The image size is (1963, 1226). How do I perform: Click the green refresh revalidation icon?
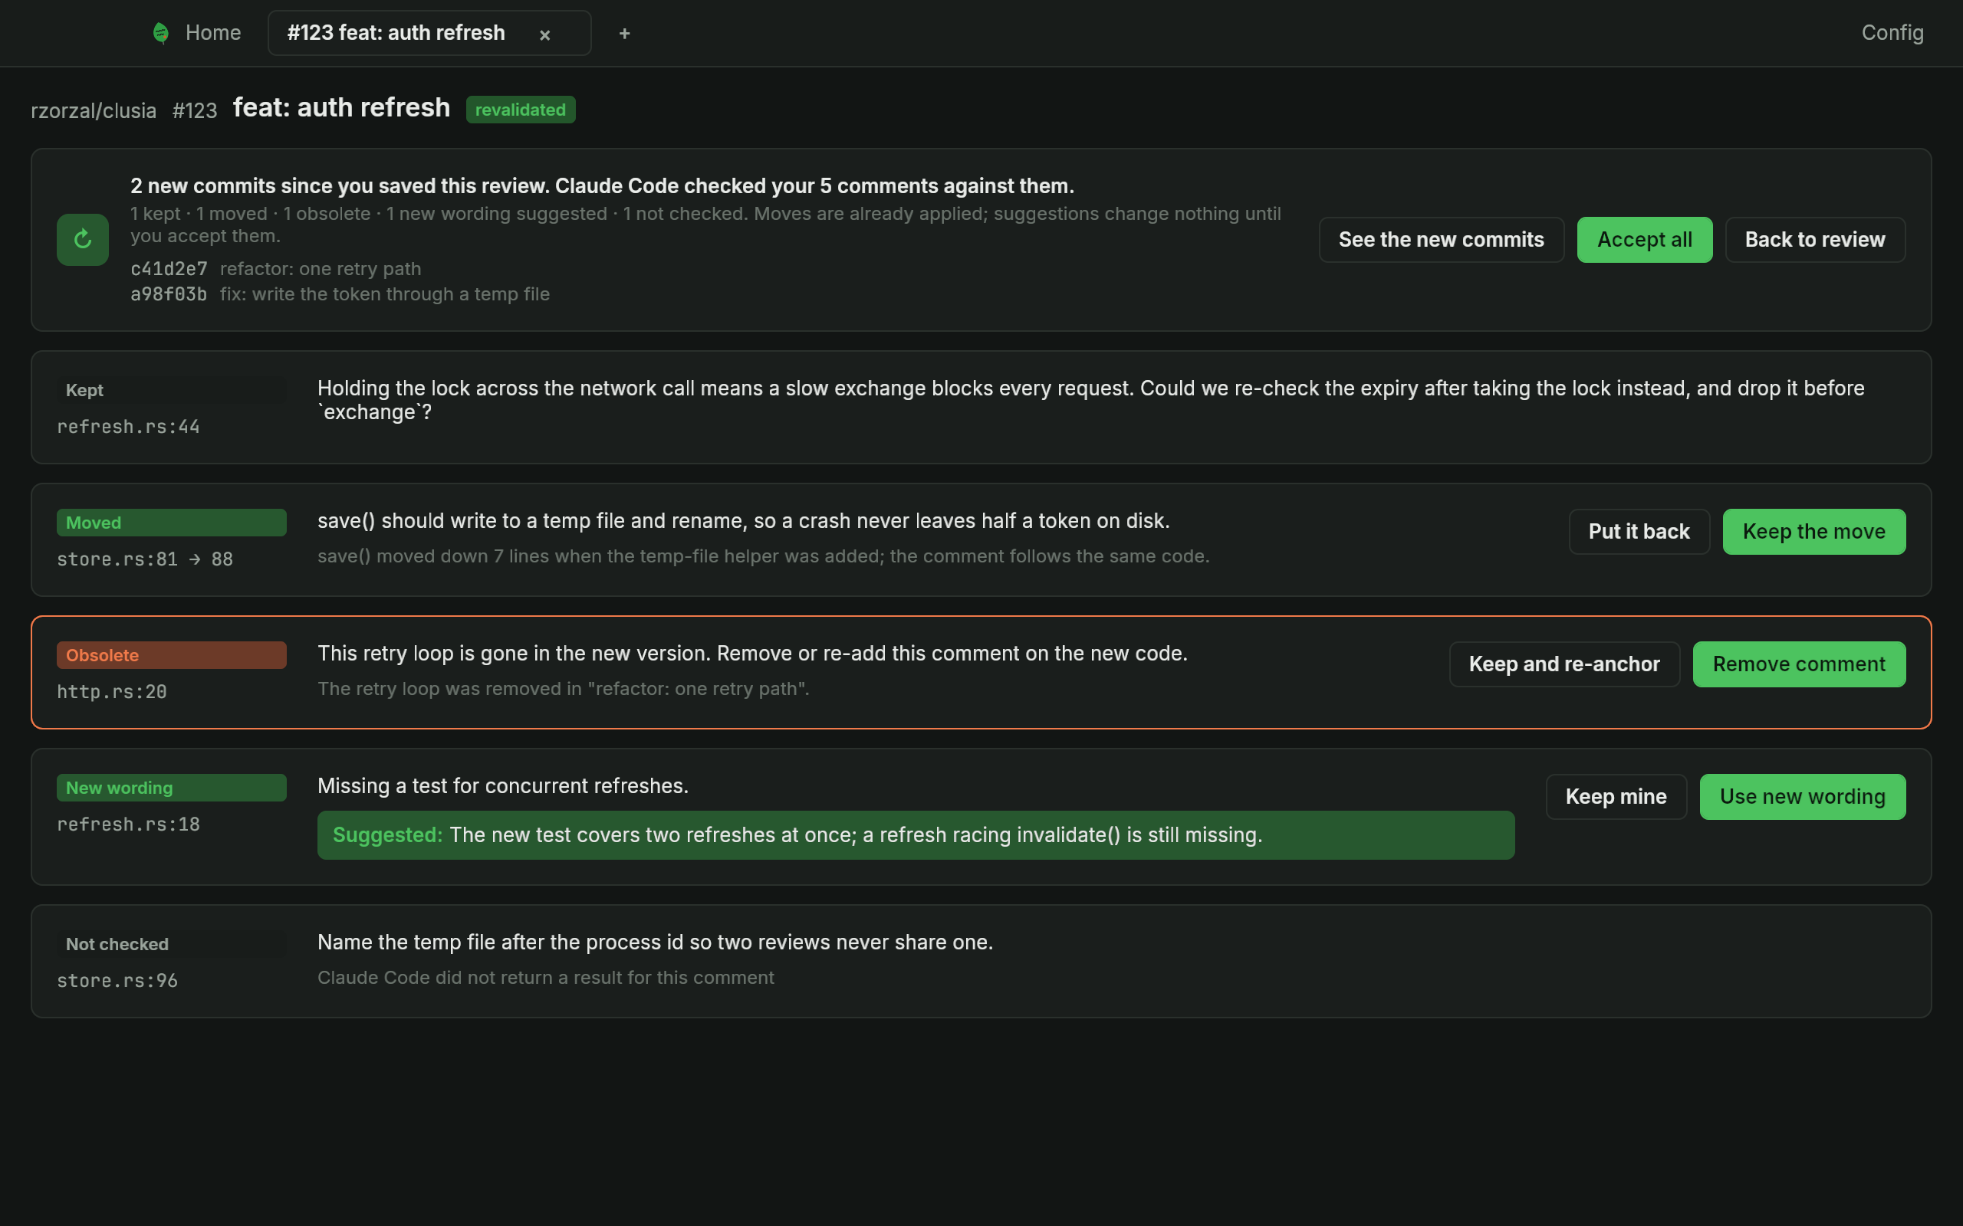pos(83,239)
